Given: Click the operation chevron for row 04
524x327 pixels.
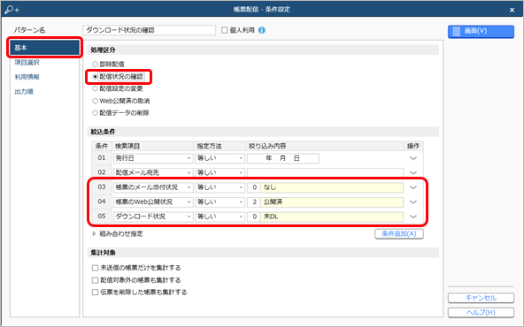Looking at the screenshot, I should pos(413,202).
